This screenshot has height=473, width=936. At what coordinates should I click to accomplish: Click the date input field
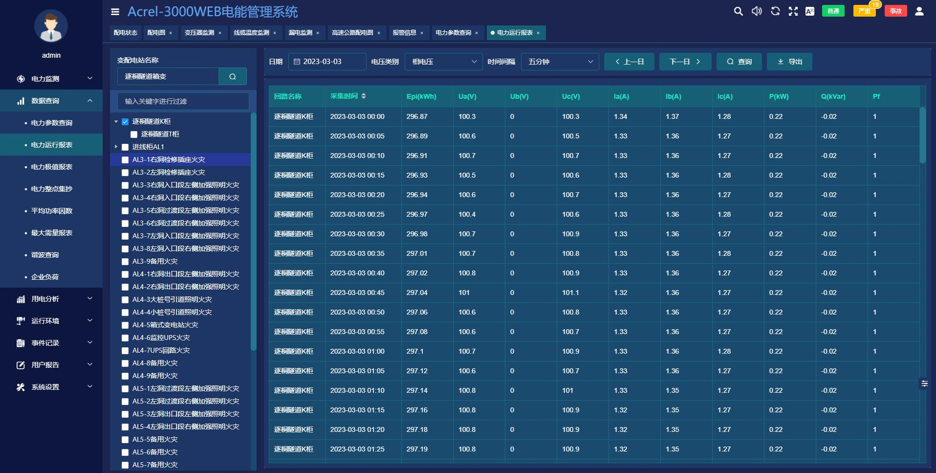click(327, 62)
